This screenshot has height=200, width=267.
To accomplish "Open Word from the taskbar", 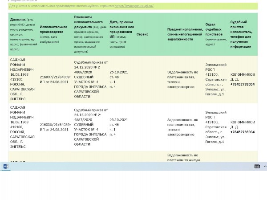I will coord(6,166).
